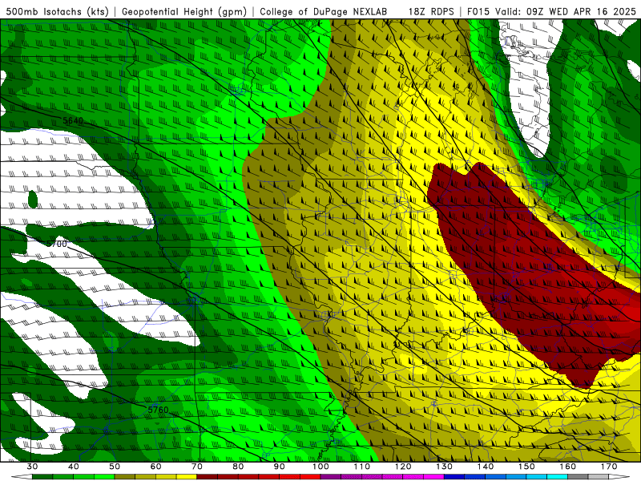Select the bright red 95-100 kt colorbar swatch
The width and height of the screenshot is (641, 481).
click(310, 477)
